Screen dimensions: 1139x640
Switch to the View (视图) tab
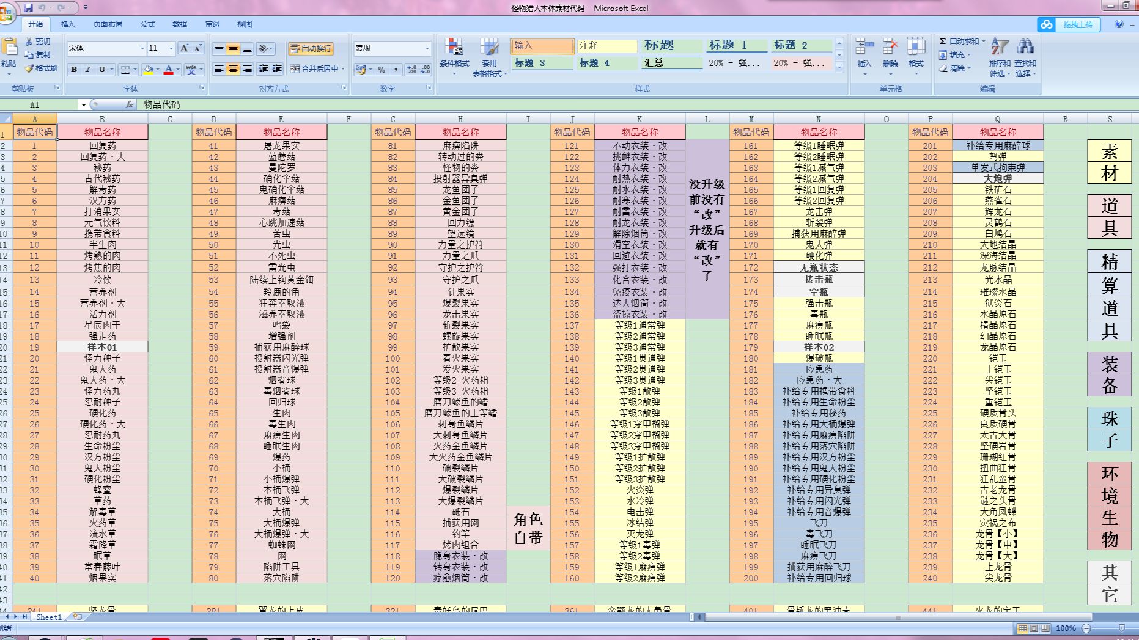tap(245, 24)
